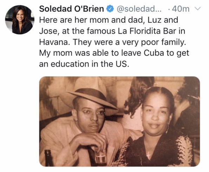The height and width of the screenshot is (172, 209).
Task: Open Soledad O'Brien display name link
Action: (72, 9)
